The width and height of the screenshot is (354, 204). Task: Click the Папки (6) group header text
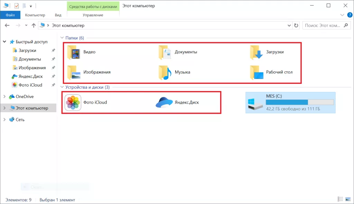pos(75,38)
